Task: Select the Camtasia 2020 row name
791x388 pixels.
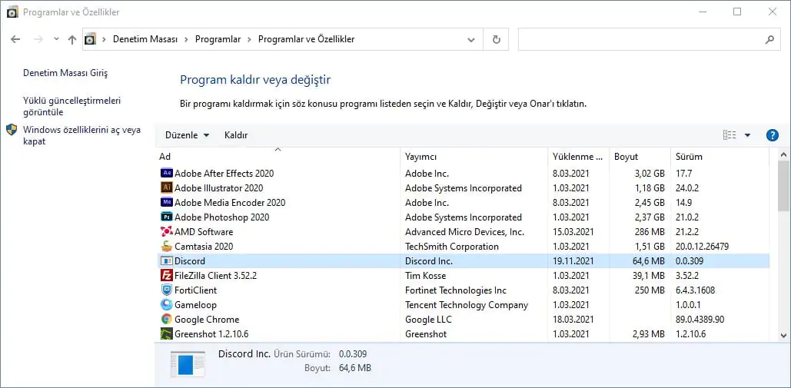Action: click(204, 247)
